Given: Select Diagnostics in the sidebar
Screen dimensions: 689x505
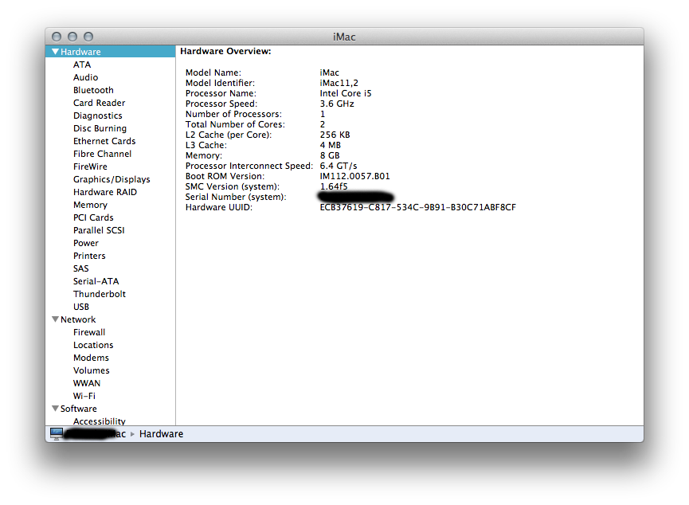Looking at the screenshot, I should (97, 115).
